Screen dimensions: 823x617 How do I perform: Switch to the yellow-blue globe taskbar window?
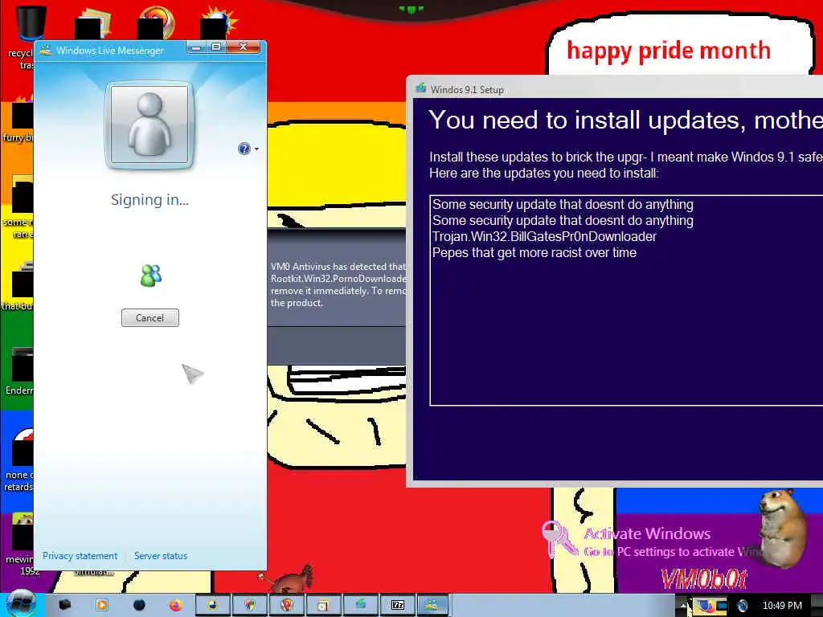[x=212, y=605]
